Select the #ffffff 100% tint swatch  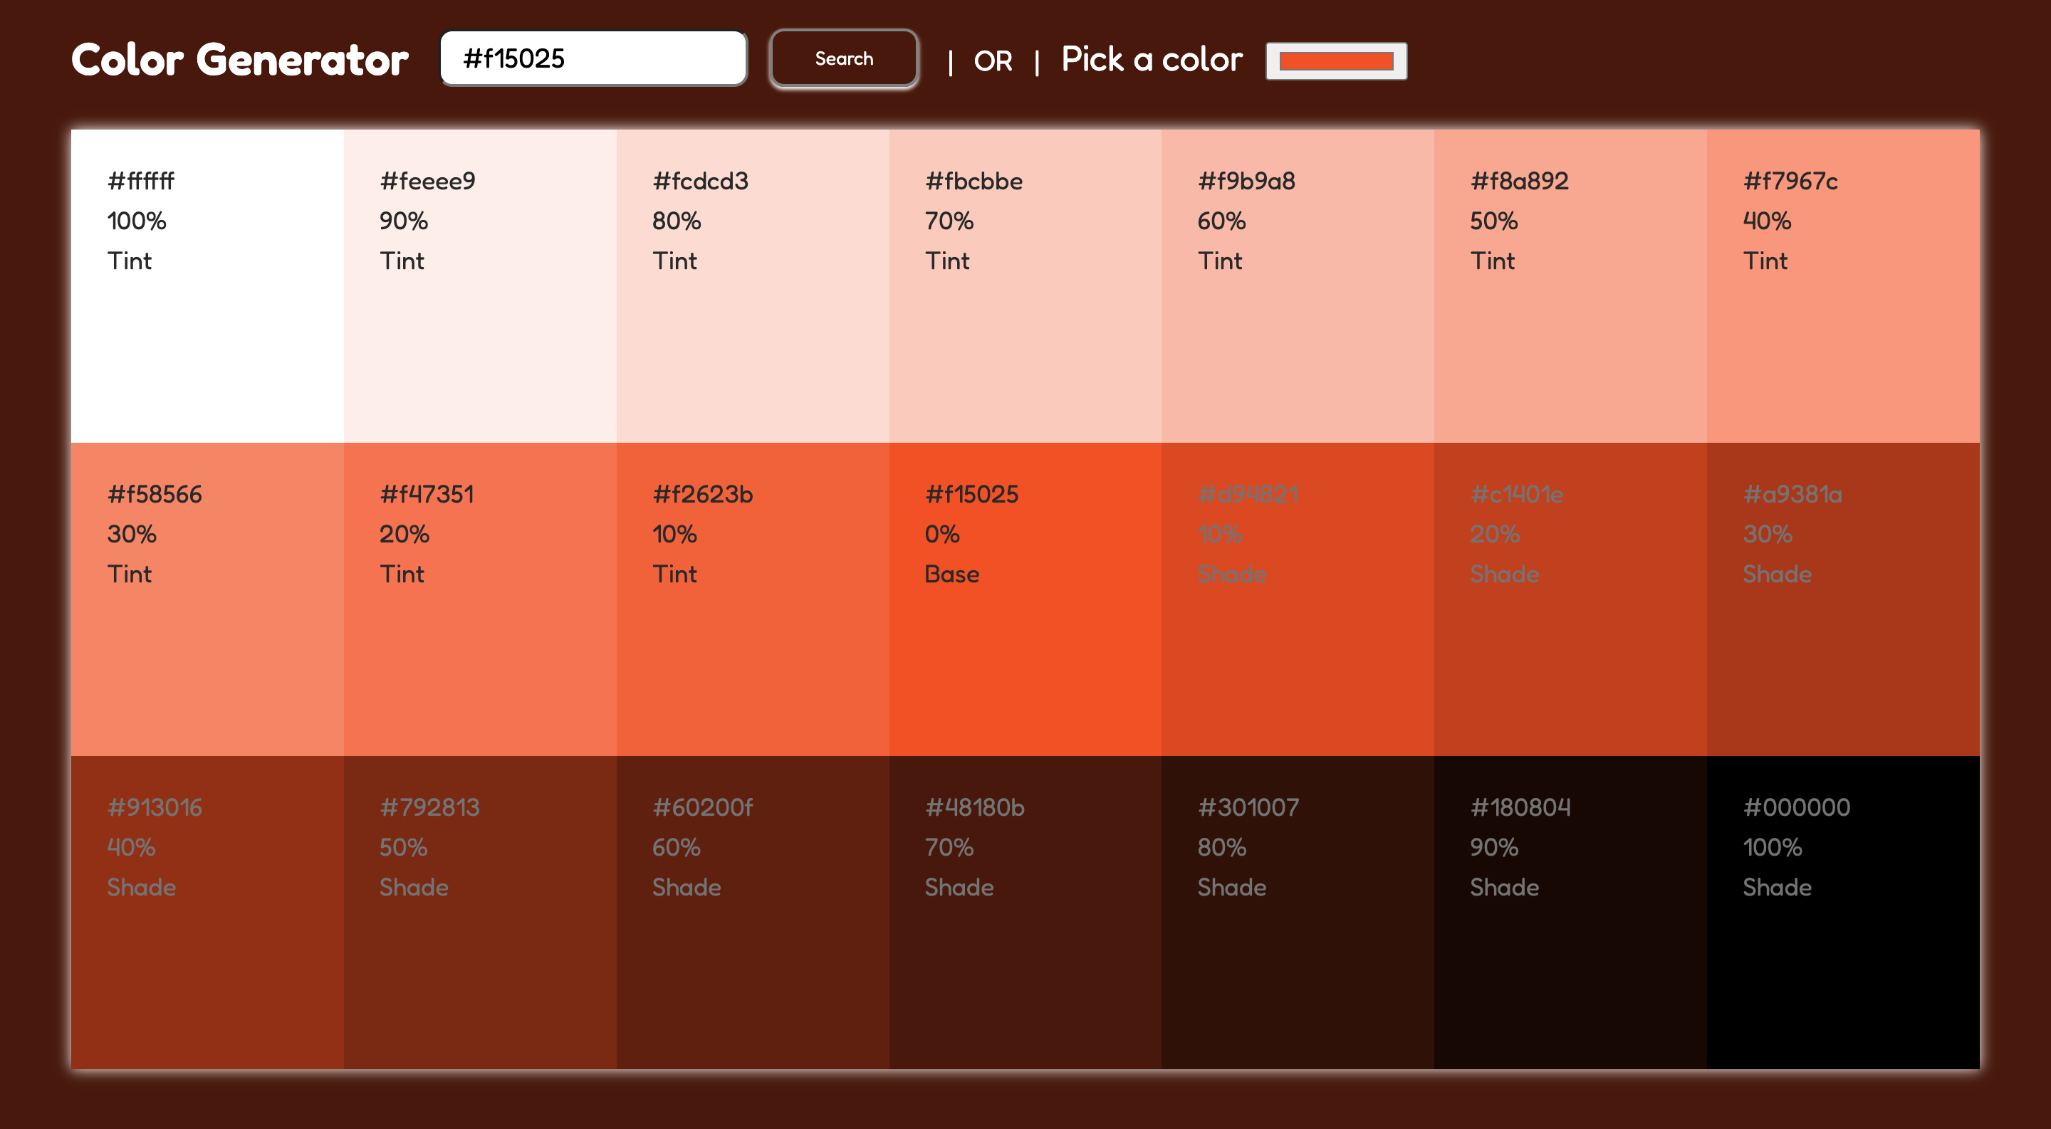click(207, 286)
